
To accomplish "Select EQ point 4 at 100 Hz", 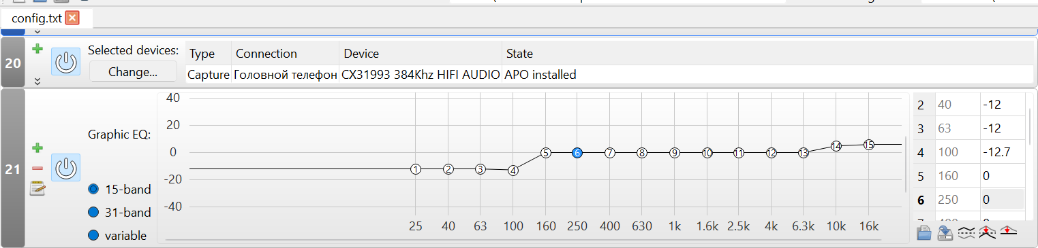I will 513,171.
